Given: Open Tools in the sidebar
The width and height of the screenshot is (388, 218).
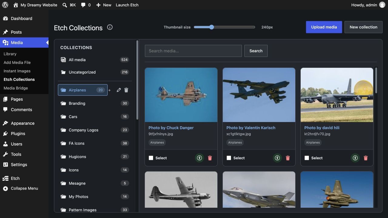Looking at the screenshot, I should point(24,154).
